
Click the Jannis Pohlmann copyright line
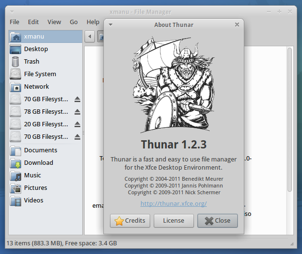coord(174,186)
